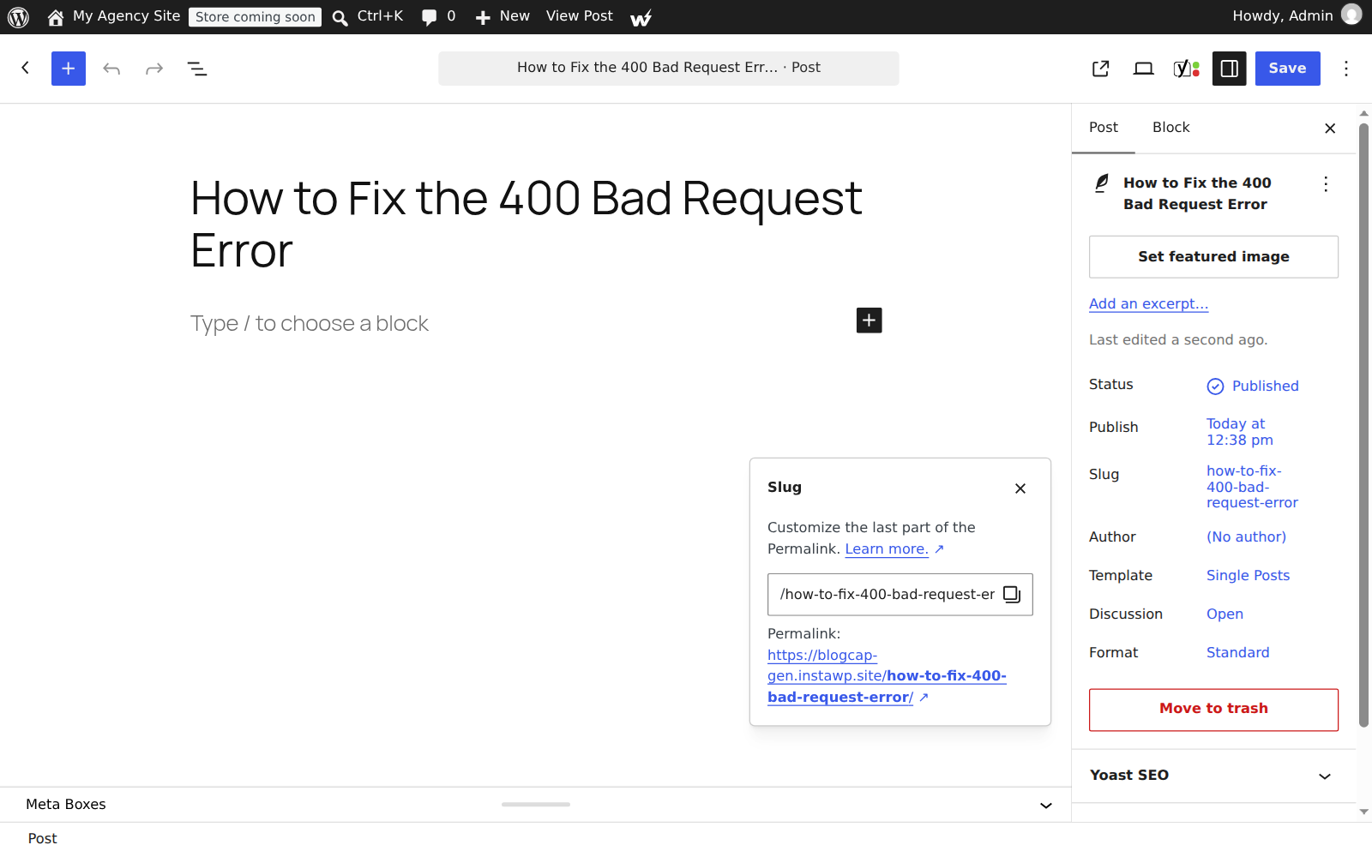Click Add an excerpt link

[x=1148, y=304]
